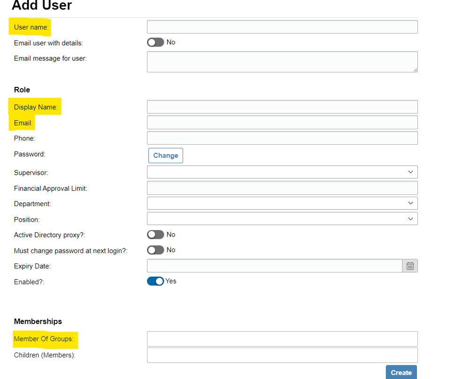This screenshot has width=455, height=379.
Task: Click the Member Of Groups field
Action: (x=282, y=339)
